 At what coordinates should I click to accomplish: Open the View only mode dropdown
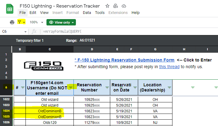[x=61, y=22]
